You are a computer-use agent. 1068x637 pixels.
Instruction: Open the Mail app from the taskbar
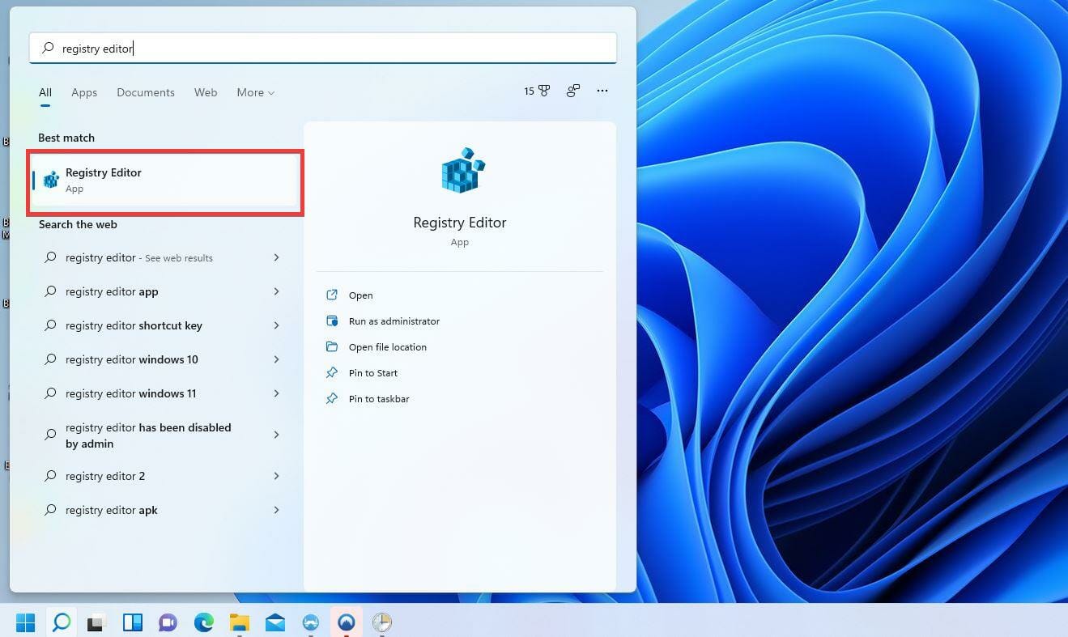click(x=274, y=622)
